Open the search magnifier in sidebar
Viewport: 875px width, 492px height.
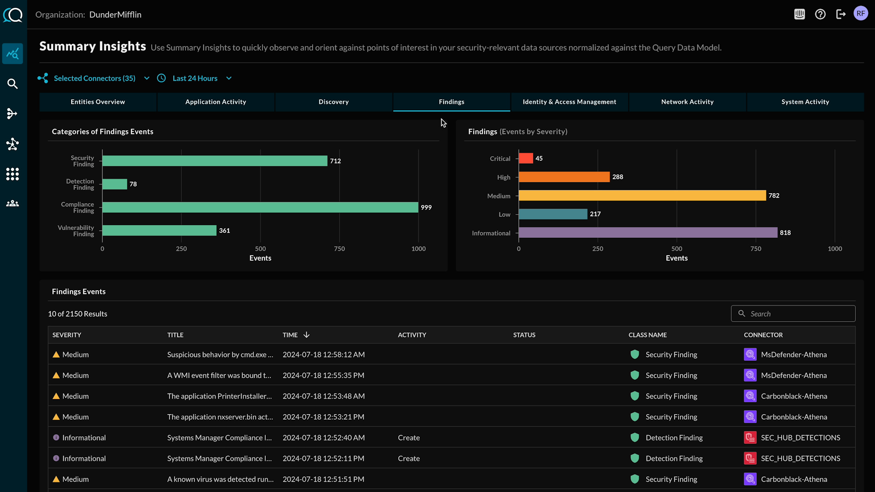(x=12, y=84)
